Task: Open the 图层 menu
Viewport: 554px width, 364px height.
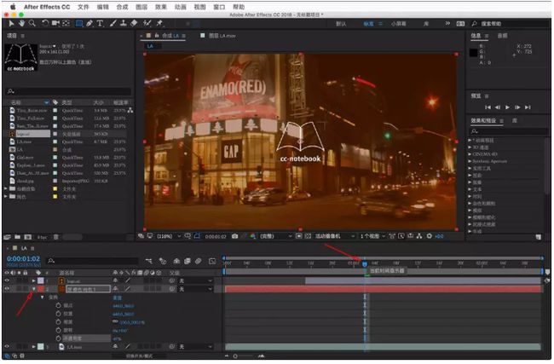Action: 141,7
